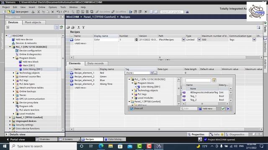
Task: Click the tag browse ellipsis button
Action: click(155, 73)
